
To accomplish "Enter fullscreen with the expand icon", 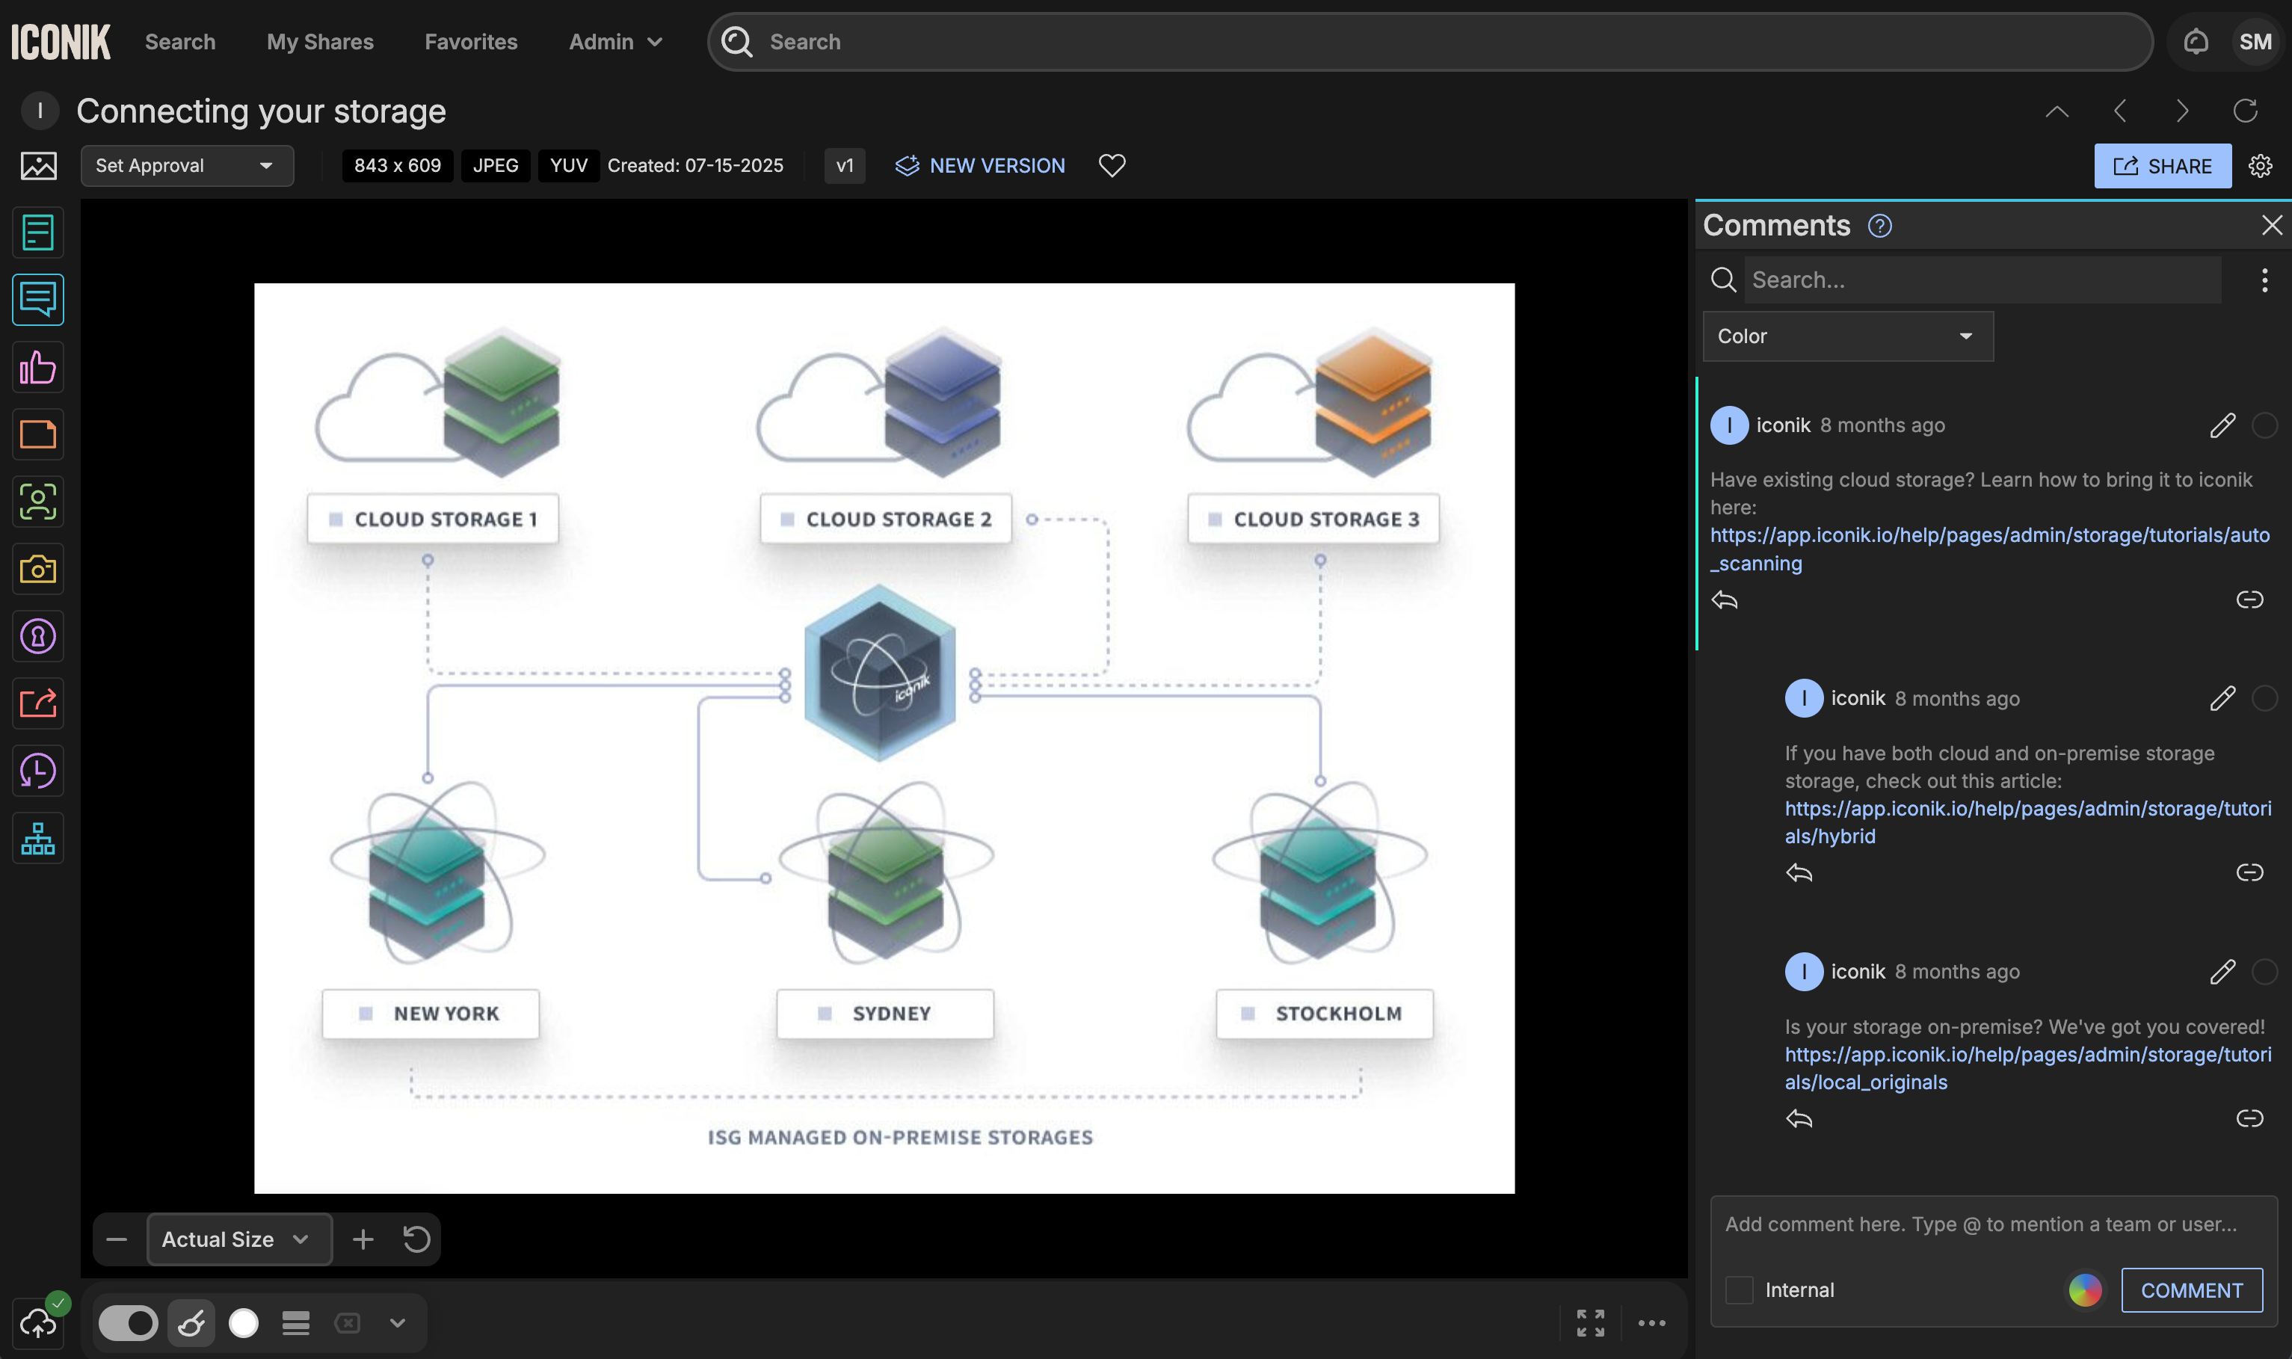I will [x=1591, y=1322].
